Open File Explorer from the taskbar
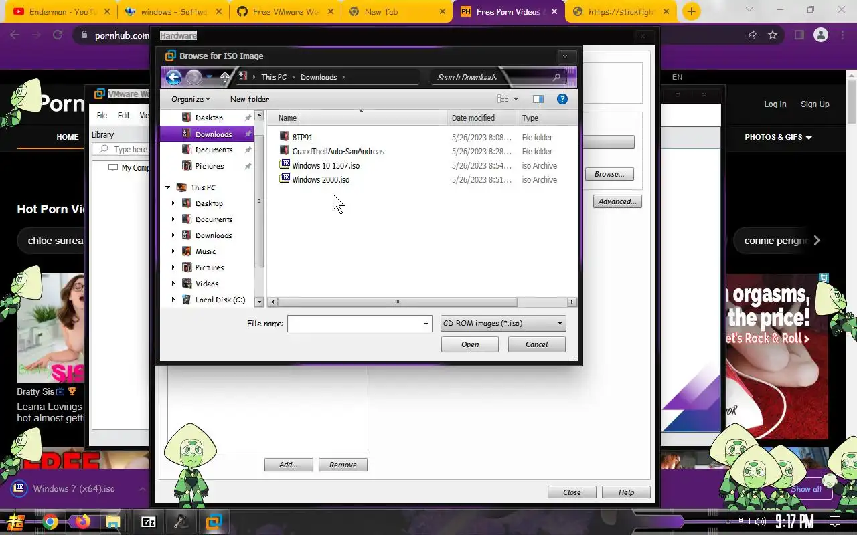Screen dimensions: 857x535 pyautogui.click(x=112, y=522)
